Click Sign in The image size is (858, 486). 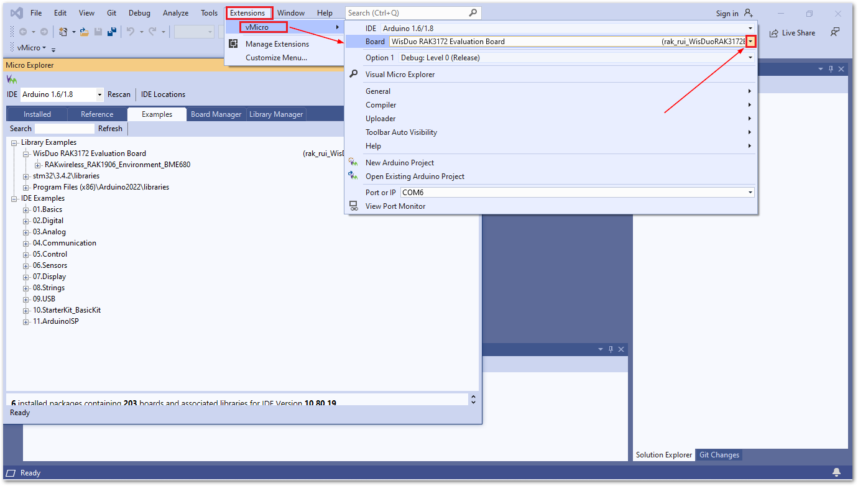727,14
